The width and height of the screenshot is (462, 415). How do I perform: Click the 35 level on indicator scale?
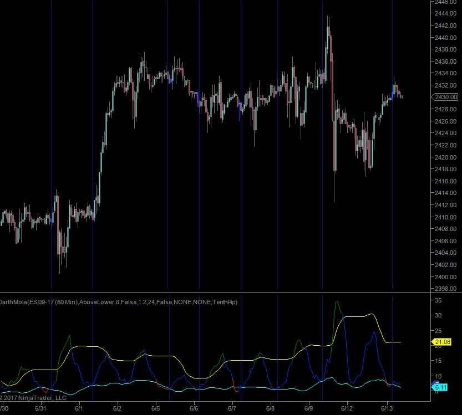pos(438,300)
